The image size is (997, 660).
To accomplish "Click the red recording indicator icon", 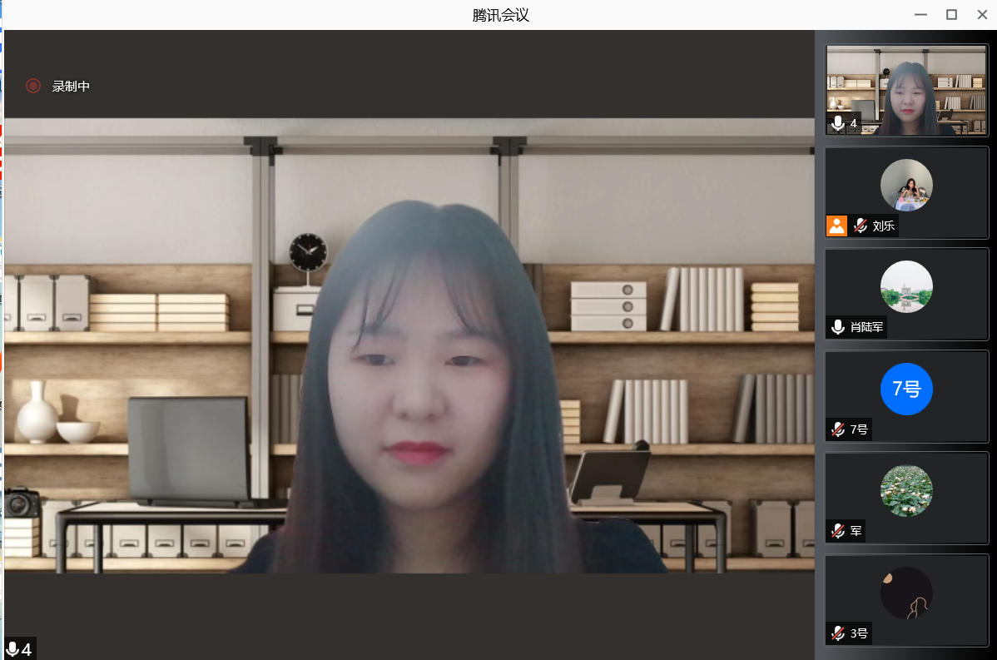I will point(33,86).
